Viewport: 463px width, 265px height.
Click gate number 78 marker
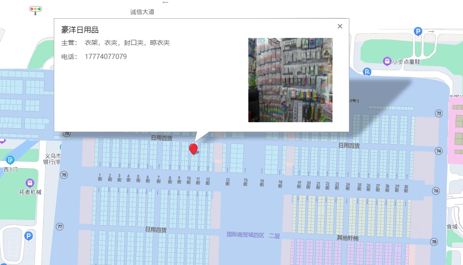pyautogui.click(x=434, y=242)
